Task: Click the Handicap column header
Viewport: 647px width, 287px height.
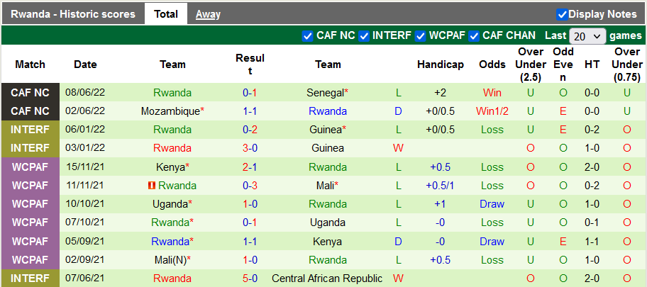Action: point(440,64)
